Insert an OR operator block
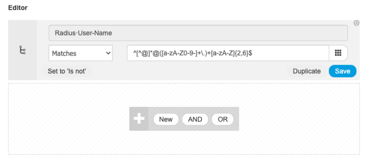The width and height of the screenshot is (367, 167). tap(222, 119)
